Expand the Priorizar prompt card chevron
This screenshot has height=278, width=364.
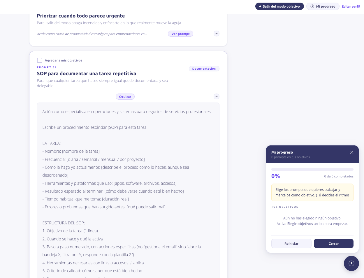[216, 34]
